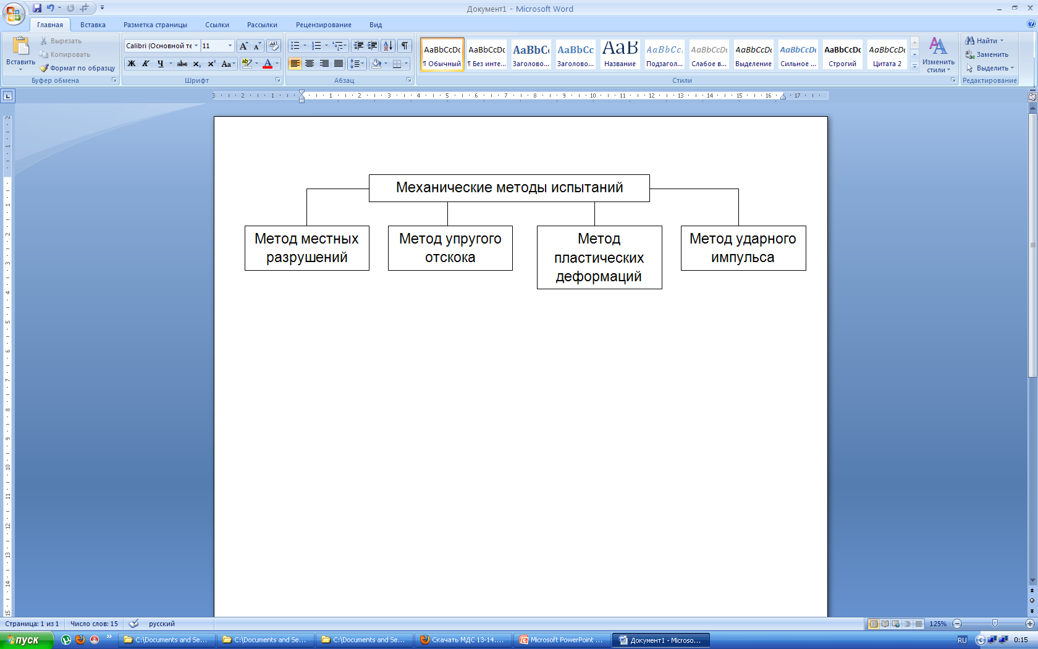Open the Разметка страницы tab
The height and width of the screenshot is (649, 1038).
(x=155, y=25)
